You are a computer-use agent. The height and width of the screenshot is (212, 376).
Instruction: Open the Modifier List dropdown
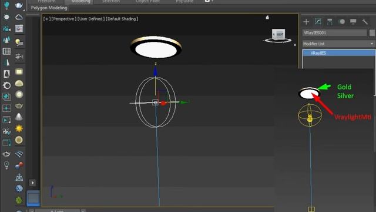pos(338,44)
